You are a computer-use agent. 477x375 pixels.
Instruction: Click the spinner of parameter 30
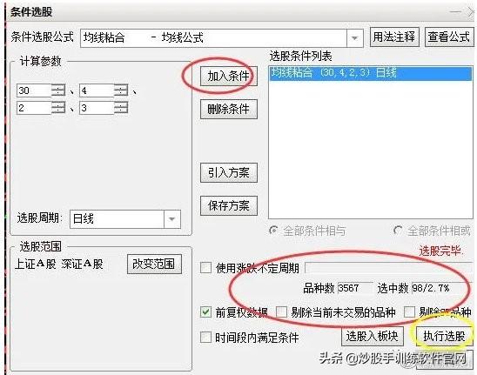click(x=58, y=90)
